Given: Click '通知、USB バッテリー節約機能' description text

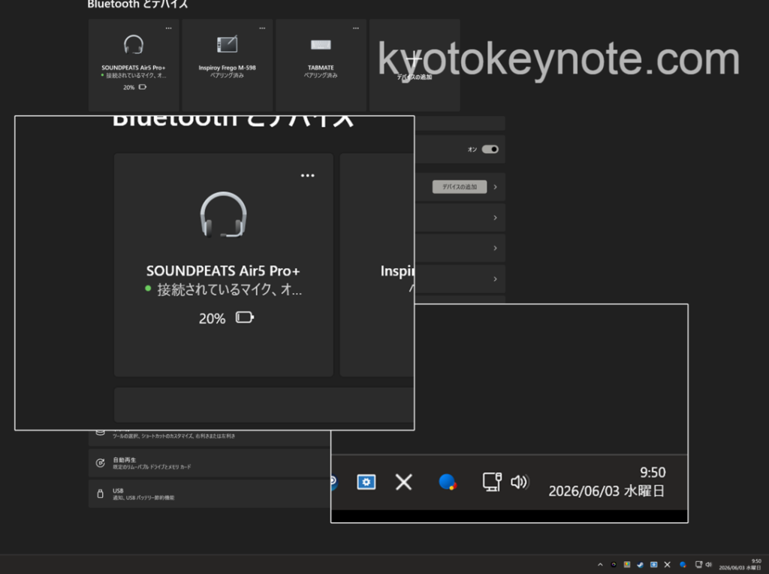Looking at the screenshot, I should coord(143,498).
